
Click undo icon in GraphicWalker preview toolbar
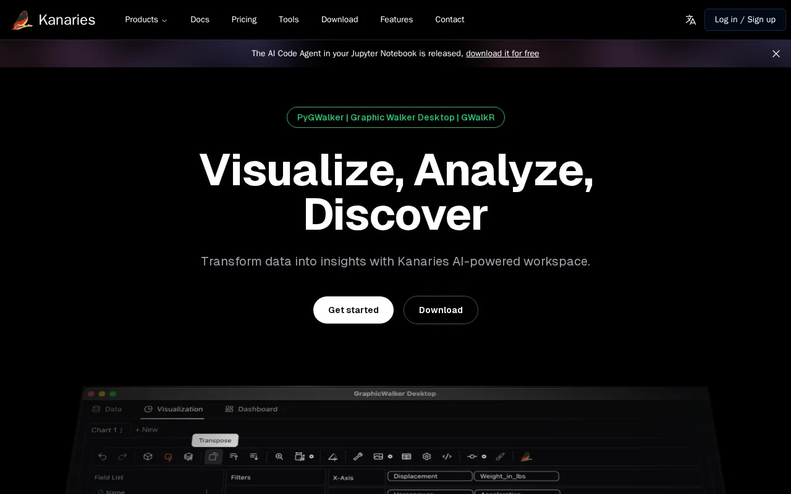[x=103, y=457]
